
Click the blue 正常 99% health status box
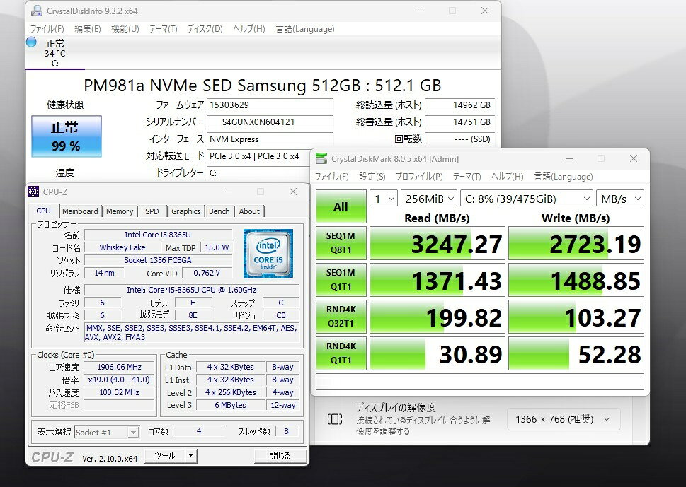[66, 136]
